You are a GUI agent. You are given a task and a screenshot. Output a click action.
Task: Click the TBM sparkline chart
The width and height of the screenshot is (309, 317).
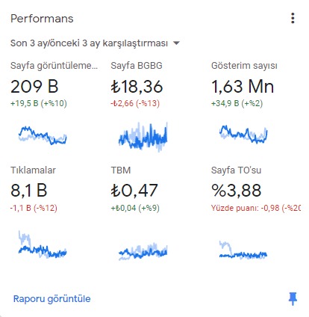pyautogui.click(x=143, y=251)
